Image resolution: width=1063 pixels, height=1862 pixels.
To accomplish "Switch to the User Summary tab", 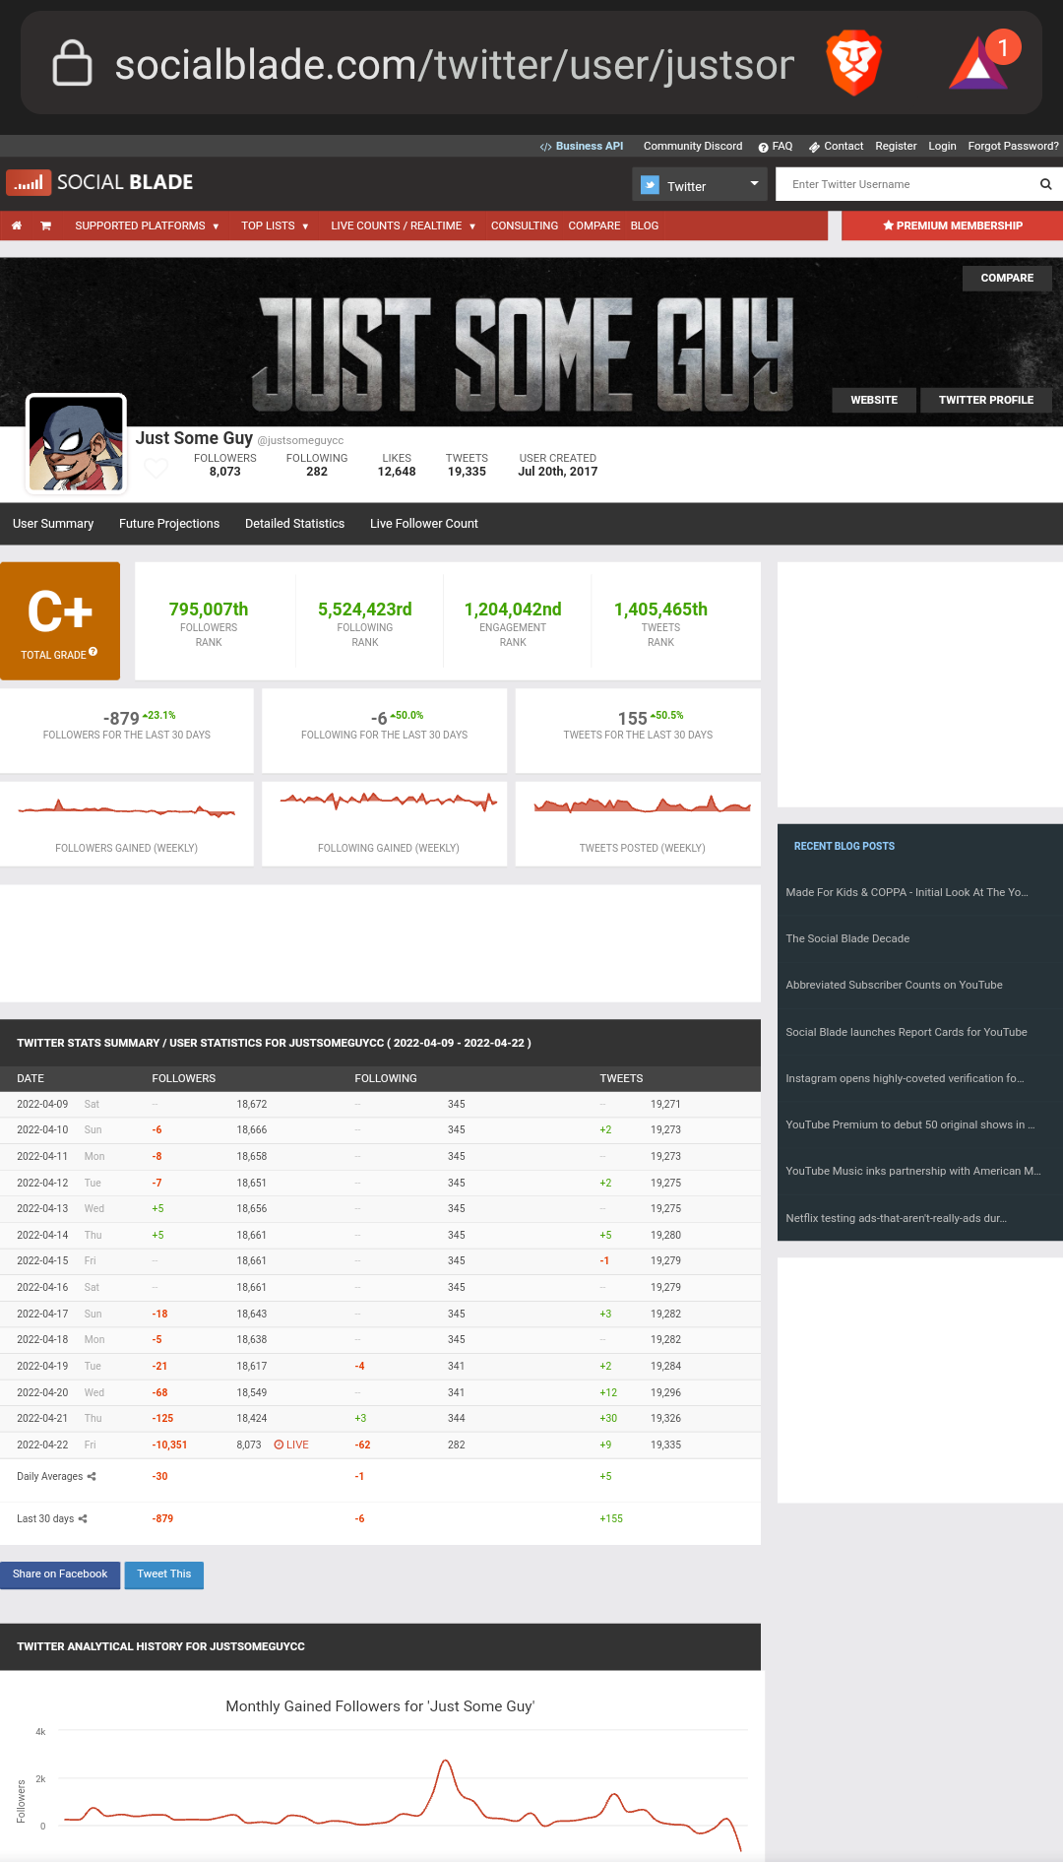I will click(x=53, y=524).
